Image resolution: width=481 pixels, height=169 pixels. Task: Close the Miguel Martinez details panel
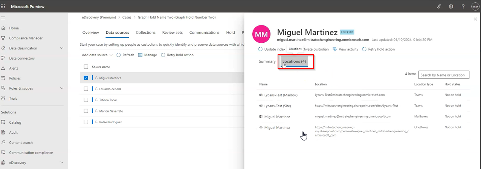click(x=475, y=19)
